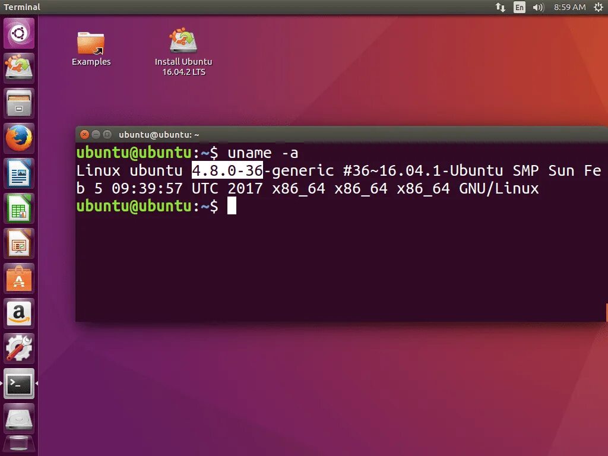Open the Files manager from the dock
Screen dimensions: 608x456
(19, 103)
